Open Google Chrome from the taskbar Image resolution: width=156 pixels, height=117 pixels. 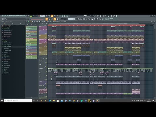74,101
